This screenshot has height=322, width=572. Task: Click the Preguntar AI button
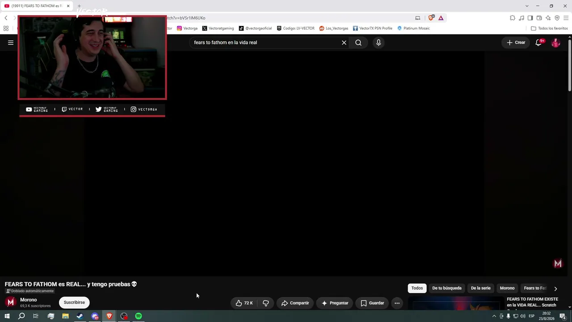click(335, 303)
